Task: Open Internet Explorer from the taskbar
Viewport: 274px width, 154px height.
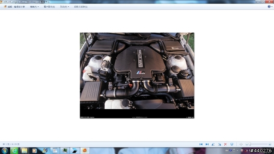Action: point(14,151)
